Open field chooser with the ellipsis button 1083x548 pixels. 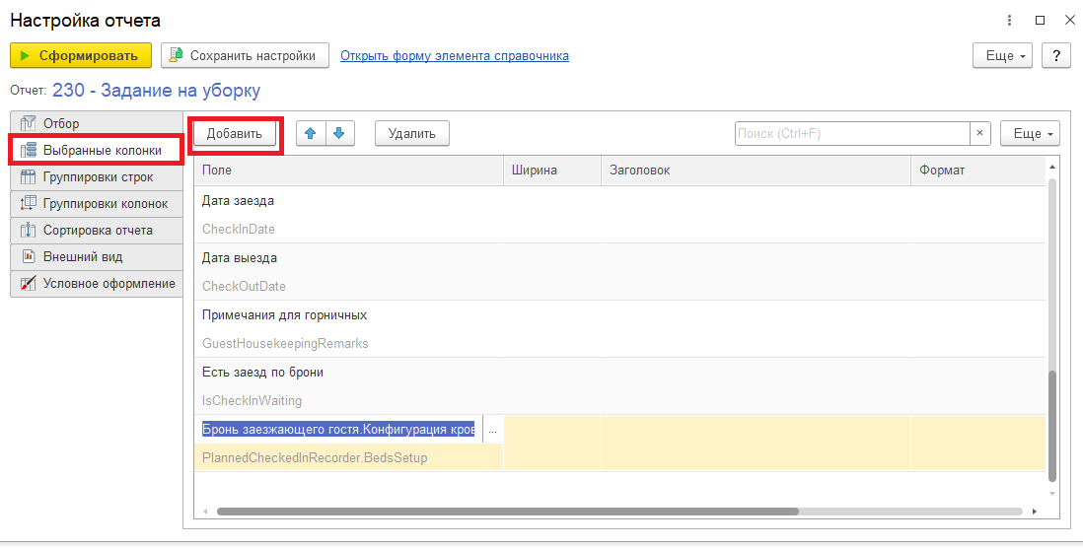click(492, 430)
